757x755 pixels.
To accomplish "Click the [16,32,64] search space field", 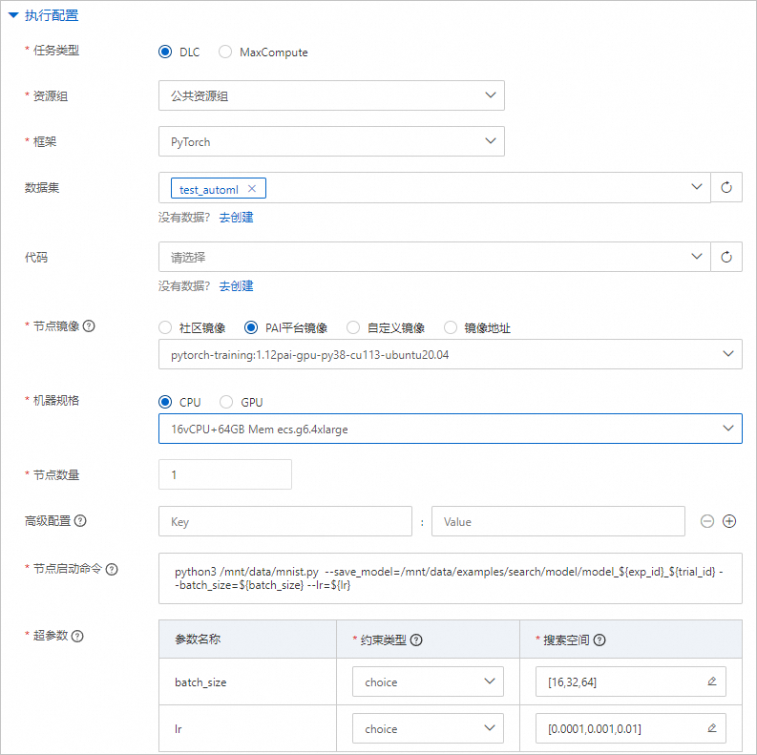I will point(630,682).
